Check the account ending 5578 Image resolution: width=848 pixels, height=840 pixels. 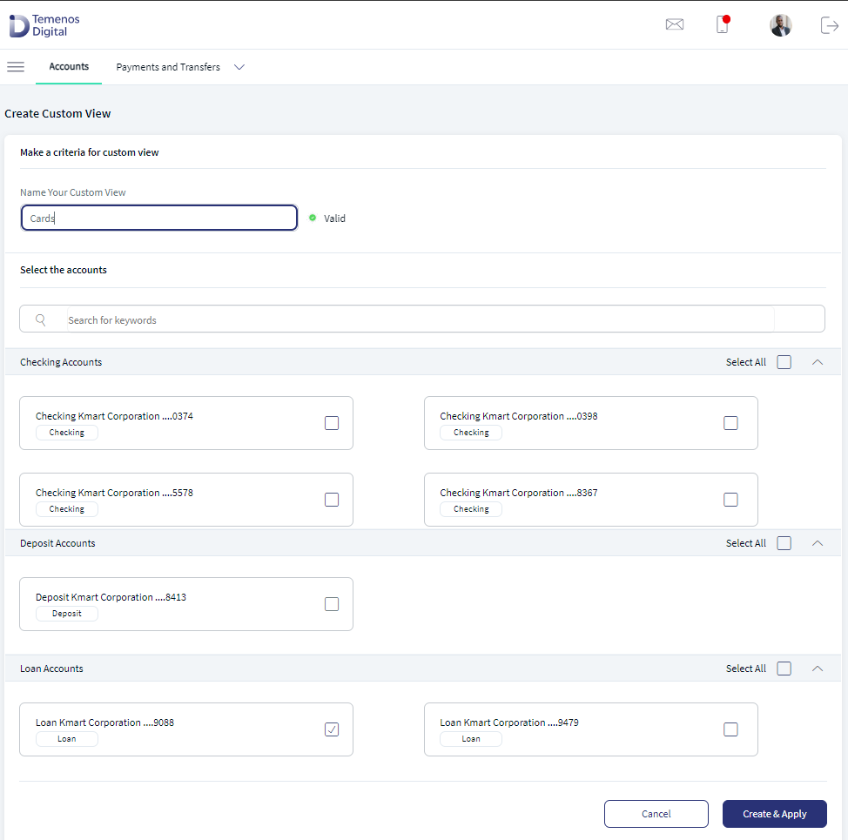click(332, 500)
